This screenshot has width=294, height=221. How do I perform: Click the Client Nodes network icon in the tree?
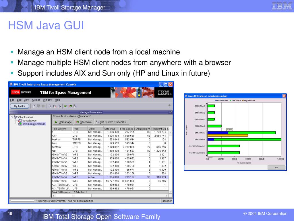point(16,117)
